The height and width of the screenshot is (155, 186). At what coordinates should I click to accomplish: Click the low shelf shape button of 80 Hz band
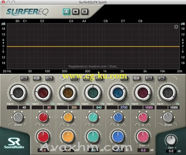37,78
